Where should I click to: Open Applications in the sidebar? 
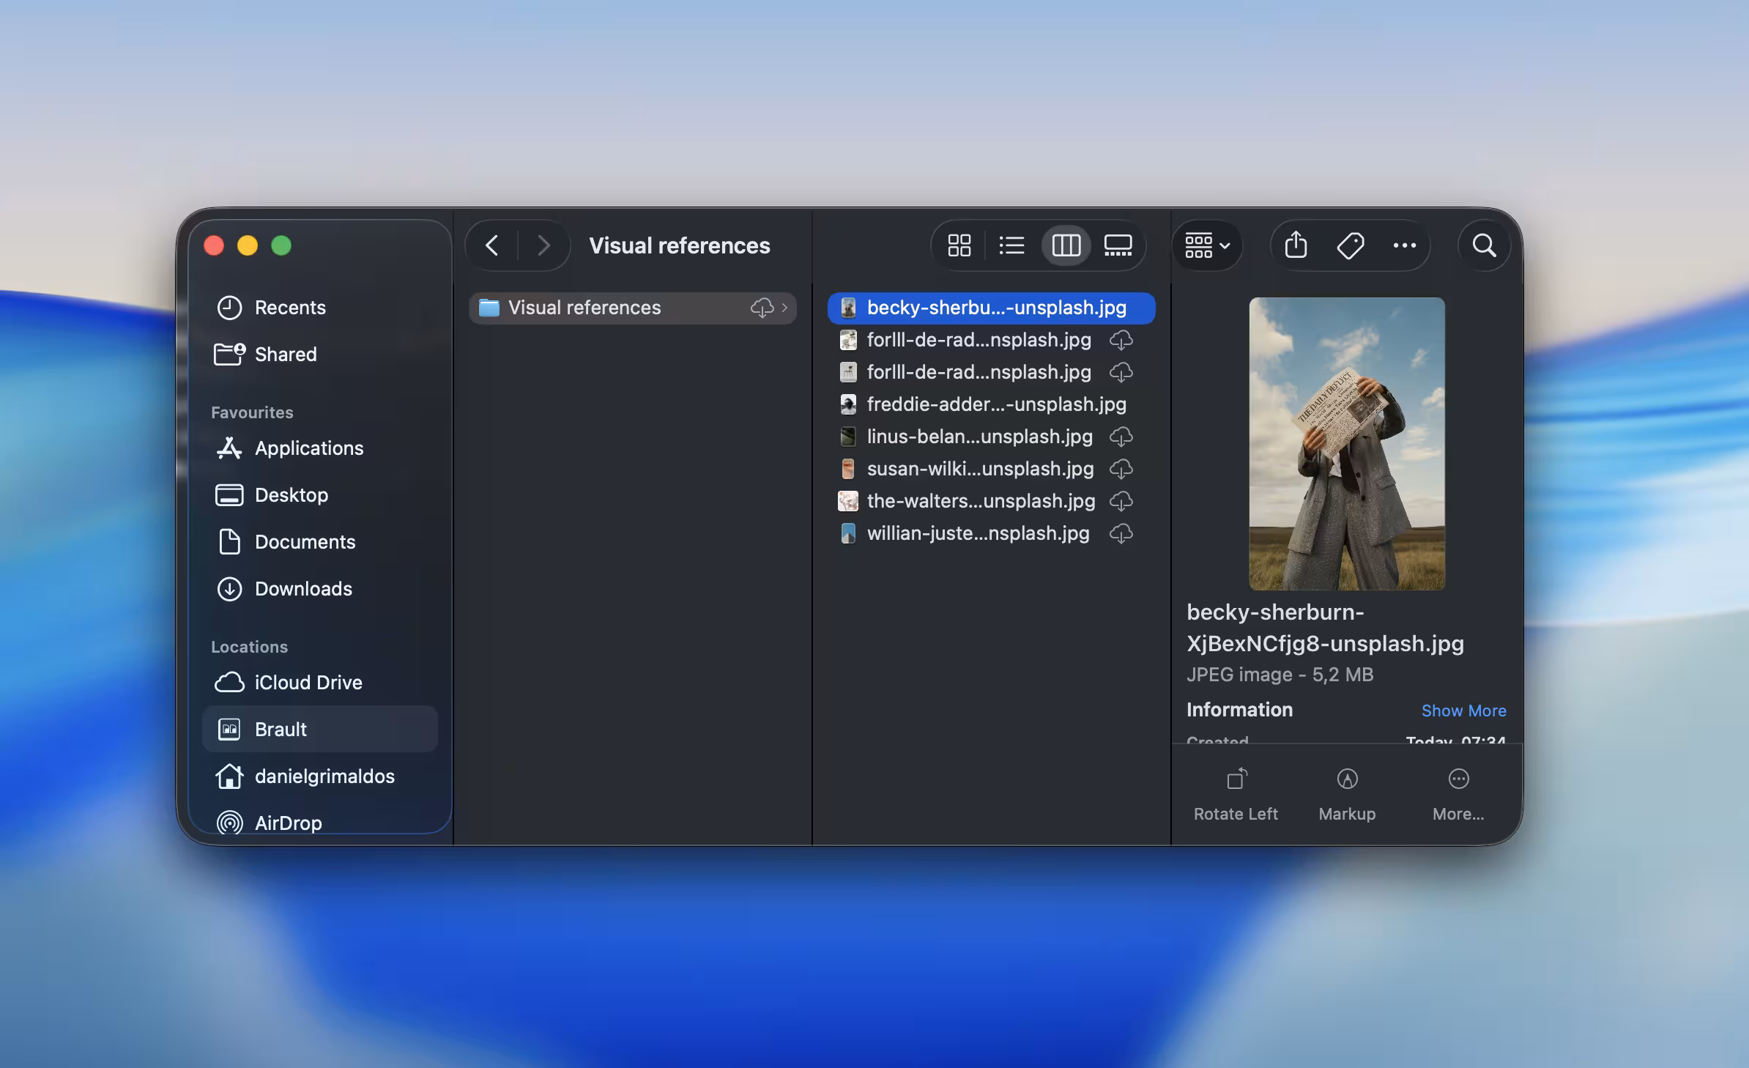tap(320, 448)
